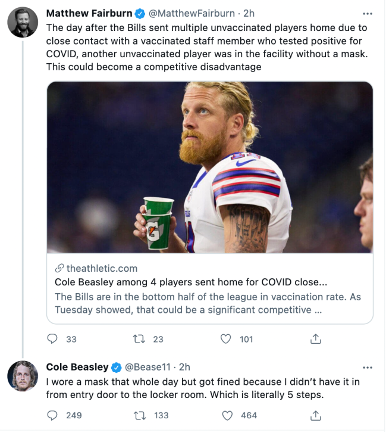This screenshot has height=432, width=386.
Task: Open Cole Beasley's profile avatar
Action: [23, 376]
